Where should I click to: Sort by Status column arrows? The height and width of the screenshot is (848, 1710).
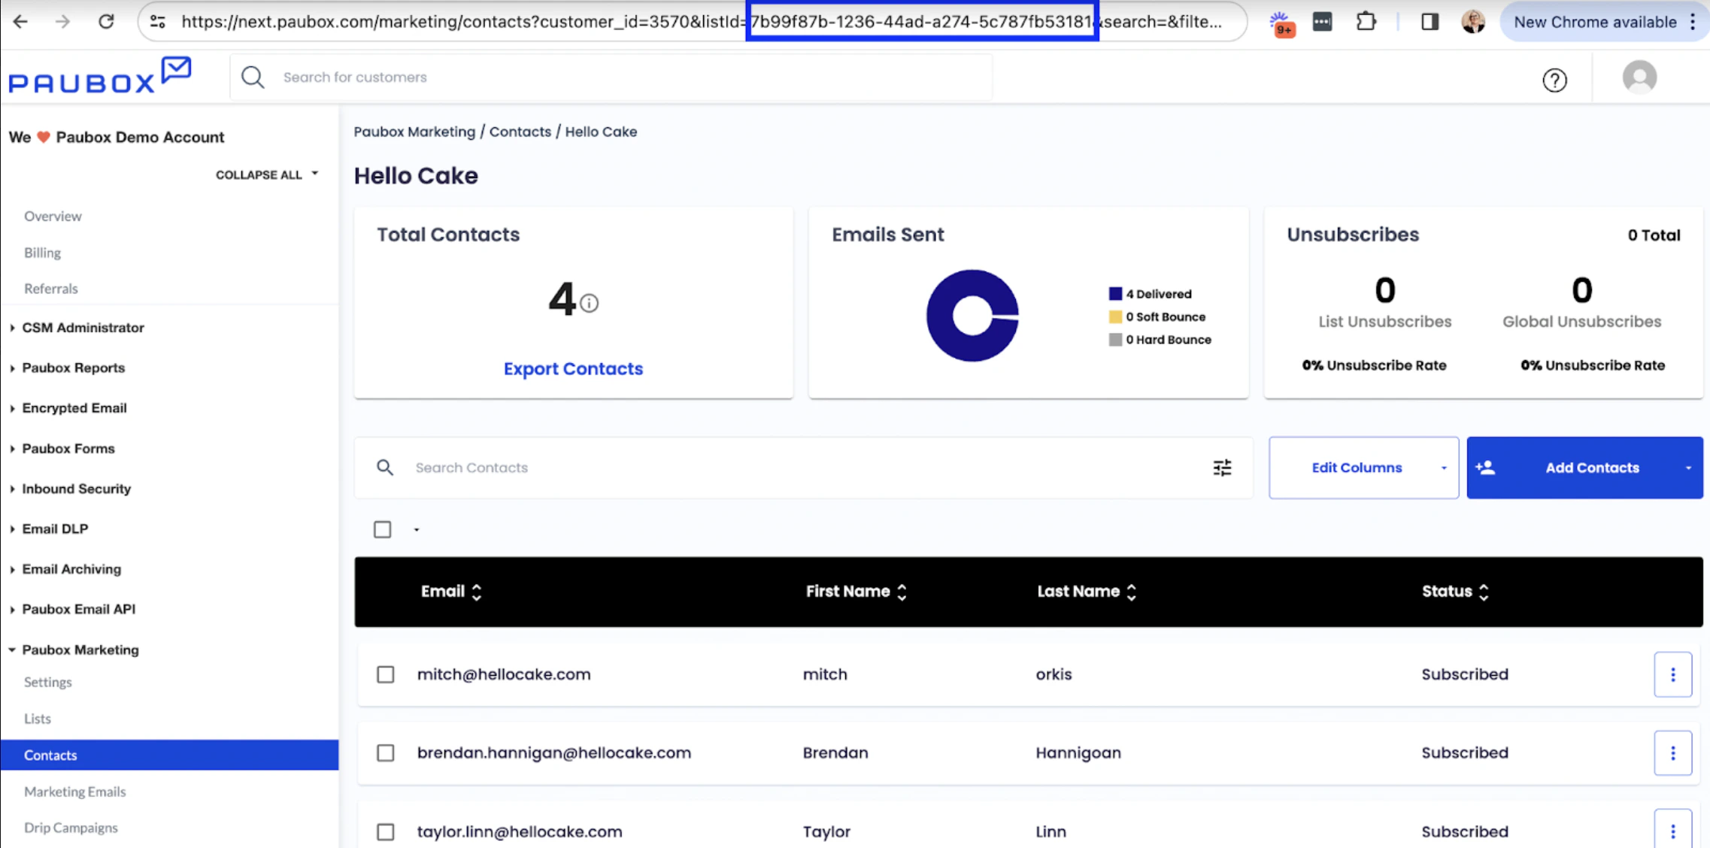(1483, 592)
